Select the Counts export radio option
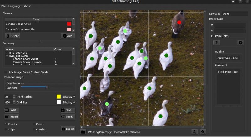 6,124
